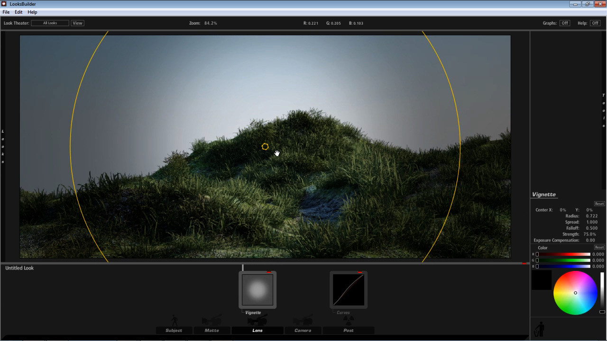Click the Subject walking figure icon
The height and width of the screenshot is (341, 607).
(x=174, y=320)
